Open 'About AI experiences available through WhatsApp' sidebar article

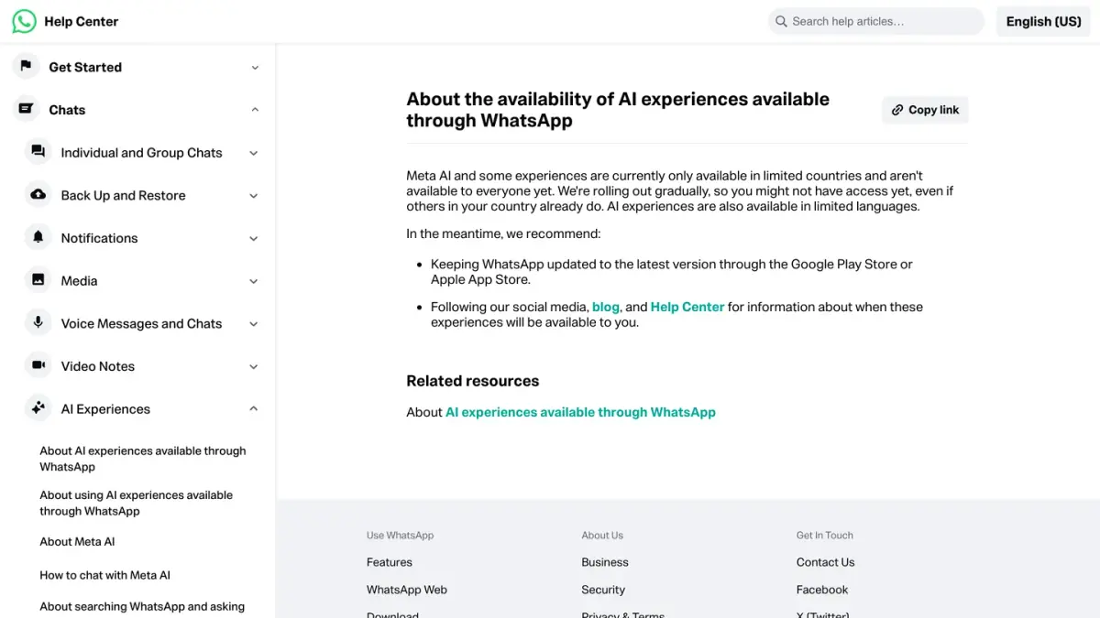coord(143,459)
